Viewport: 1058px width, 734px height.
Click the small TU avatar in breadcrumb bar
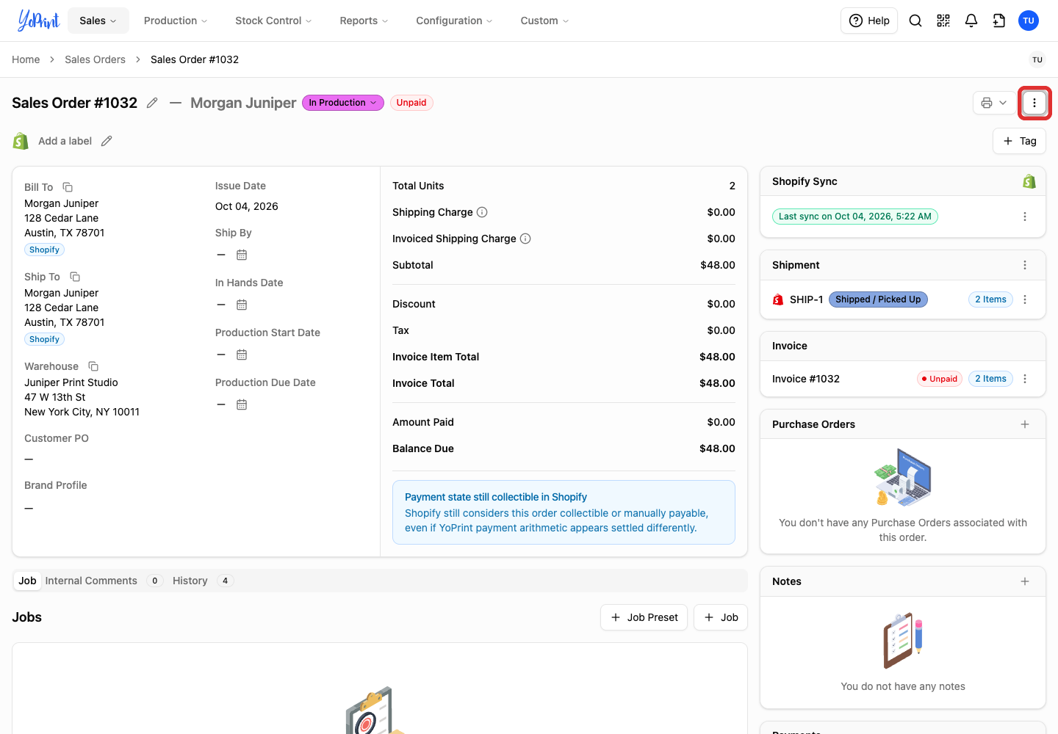tap(1037, 59)
